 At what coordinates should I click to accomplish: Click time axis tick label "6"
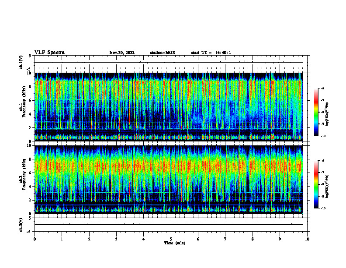[198, 239]
